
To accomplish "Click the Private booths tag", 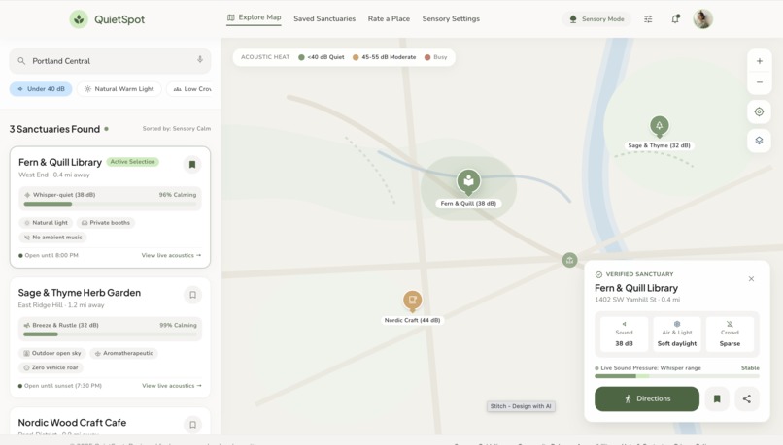I will pyautogui.click(x=105, y=223).
